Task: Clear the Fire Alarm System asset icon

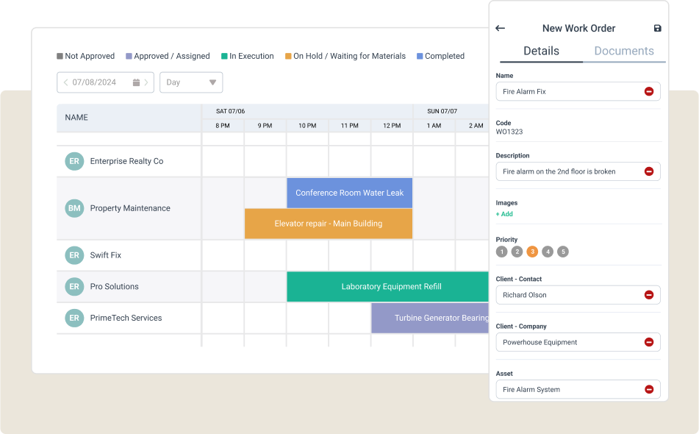Action: coord(648,389)
